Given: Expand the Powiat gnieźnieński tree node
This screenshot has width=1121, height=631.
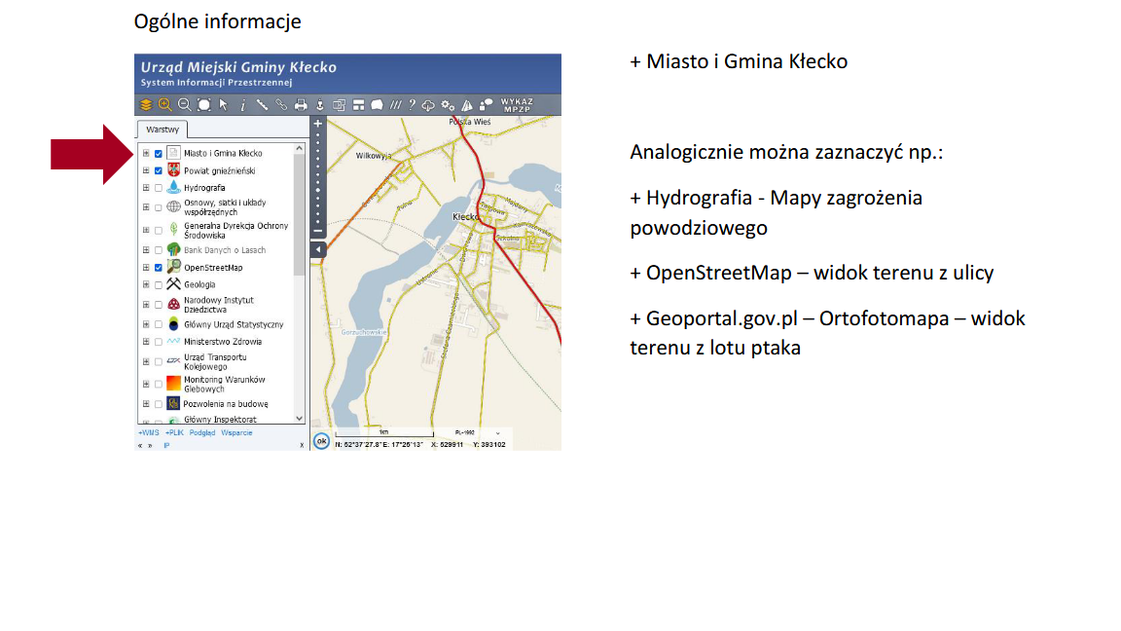Looking at the screenshot, I should (x=146, y=170).
